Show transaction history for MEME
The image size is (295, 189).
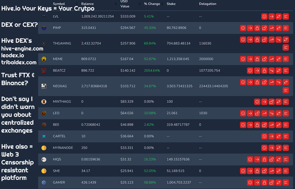[286, 59]
